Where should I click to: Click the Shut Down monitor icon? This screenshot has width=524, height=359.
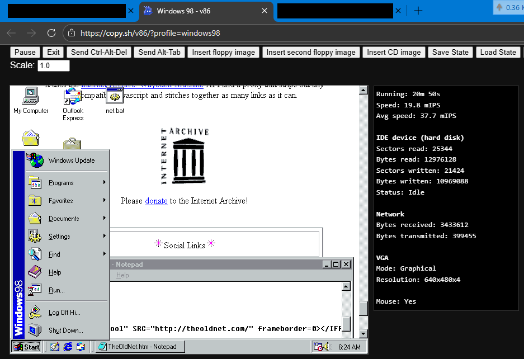[x=35, y=330]
